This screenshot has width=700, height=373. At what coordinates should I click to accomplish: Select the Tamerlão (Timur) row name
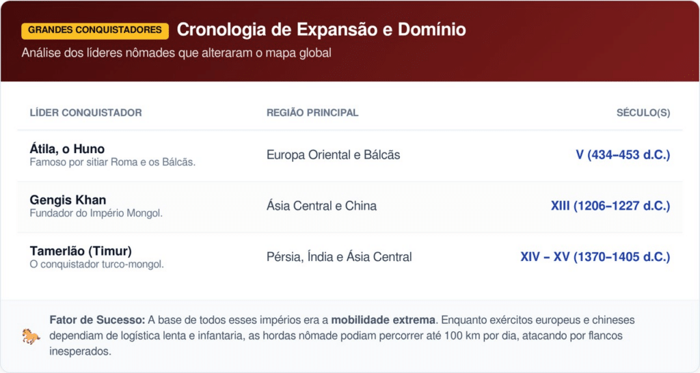(x=81, y=251)
